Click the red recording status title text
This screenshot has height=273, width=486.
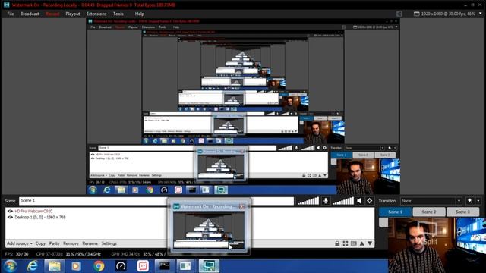[x=93, y=5]
